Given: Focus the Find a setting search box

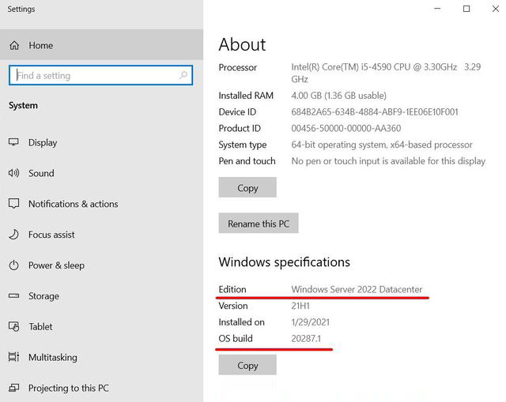Looking at the screenshot, I should pyautogui.click(x=95, y=76).
